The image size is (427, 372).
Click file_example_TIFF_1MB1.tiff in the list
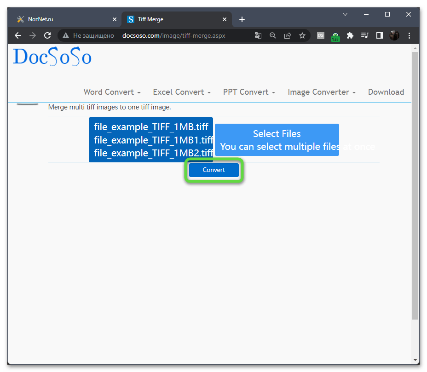154,140
